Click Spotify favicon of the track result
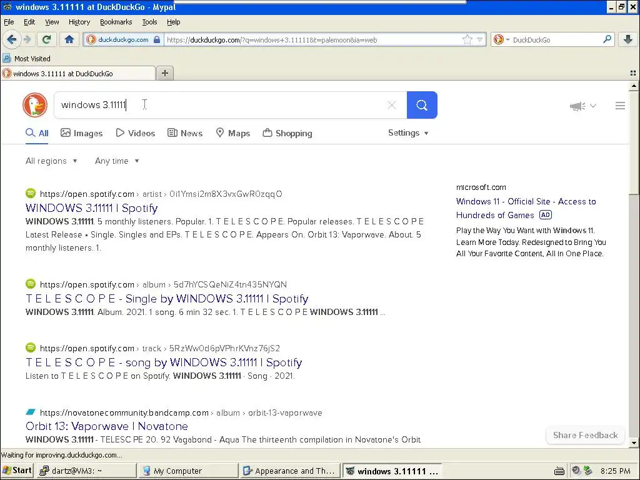 pyautogui.click(x=31, y=347)
